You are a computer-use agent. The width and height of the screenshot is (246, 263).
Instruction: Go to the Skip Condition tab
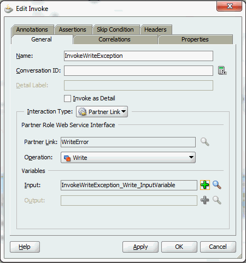point(115,29)
